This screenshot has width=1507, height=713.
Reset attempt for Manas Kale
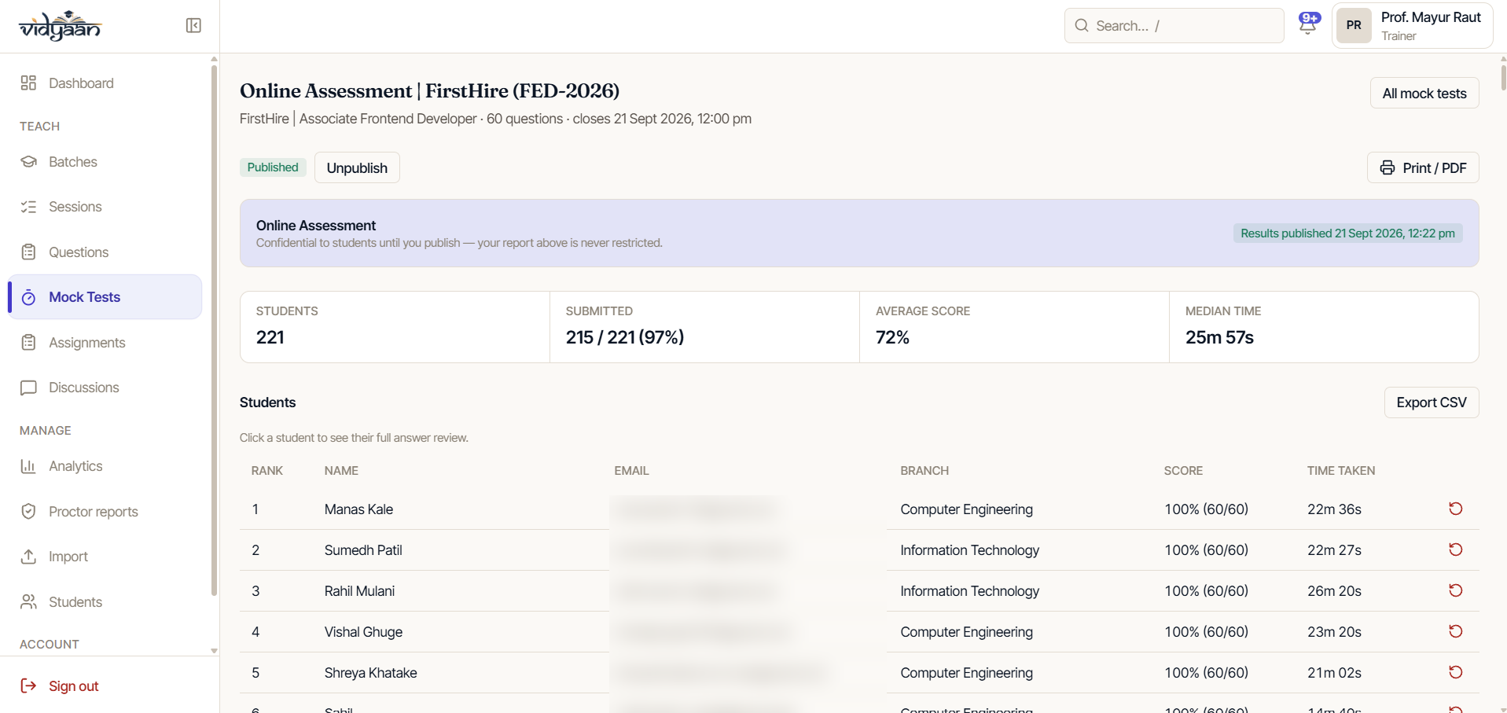coord(1455,509)
